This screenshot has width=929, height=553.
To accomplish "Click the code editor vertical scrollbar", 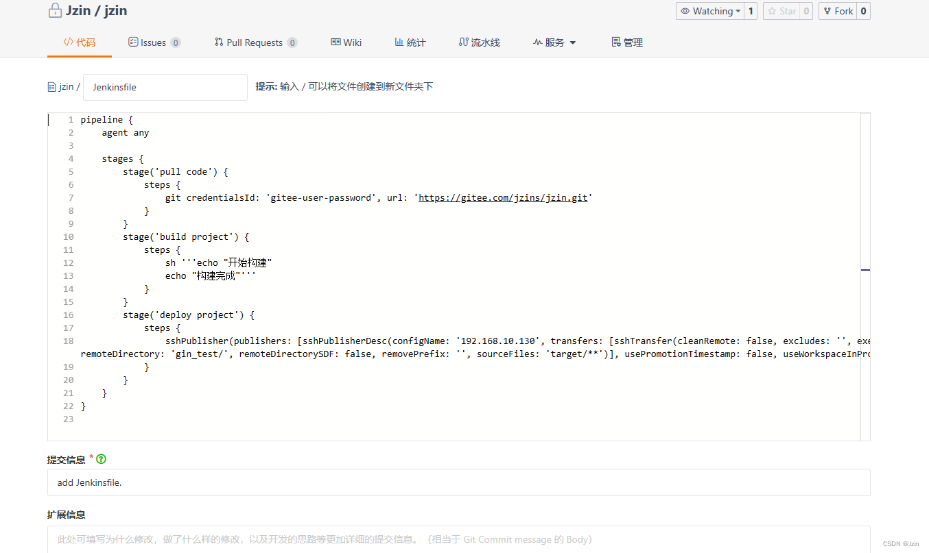I will pos(865,277).
